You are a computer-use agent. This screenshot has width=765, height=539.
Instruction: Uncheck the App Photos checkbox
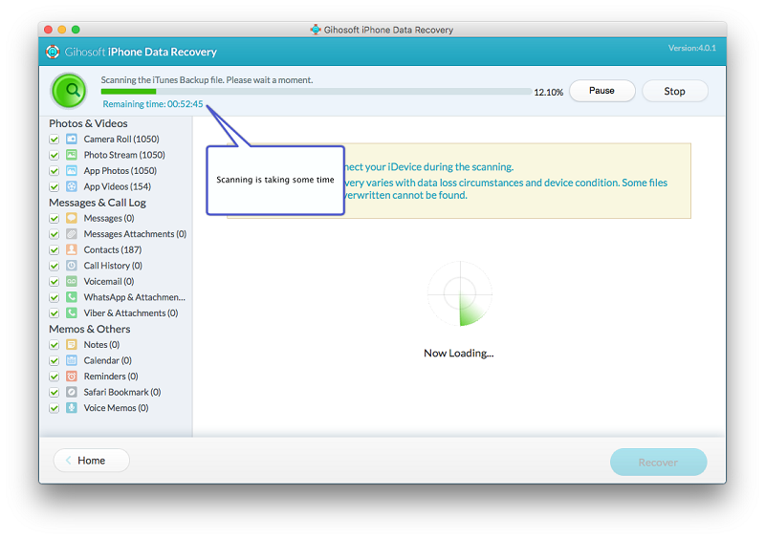point(55,171)
